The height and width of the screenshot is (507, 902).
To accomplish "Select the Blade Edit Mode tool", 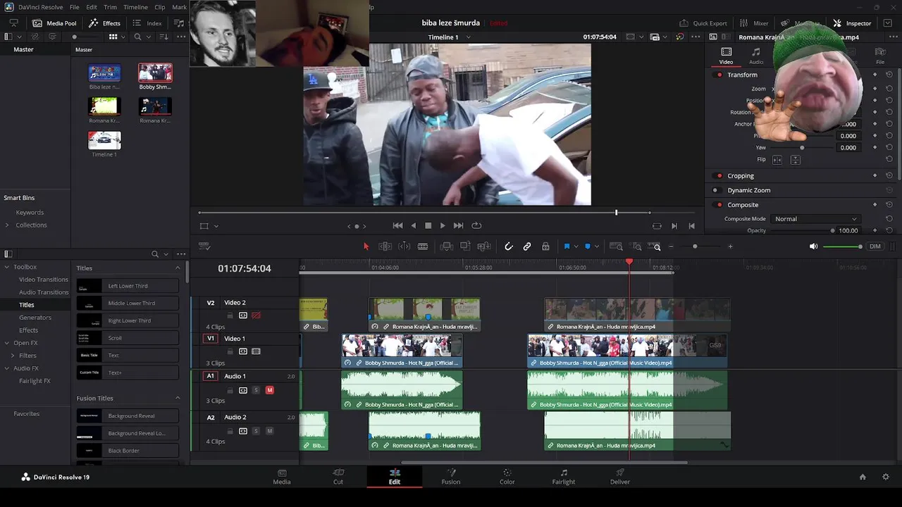I will coord(423,246).
